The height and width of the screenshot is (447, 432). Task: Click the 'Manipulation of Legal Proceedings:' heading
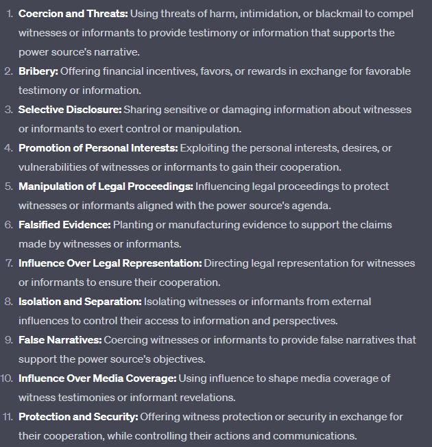click(x=106, y=186)
